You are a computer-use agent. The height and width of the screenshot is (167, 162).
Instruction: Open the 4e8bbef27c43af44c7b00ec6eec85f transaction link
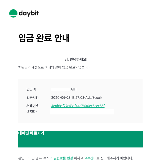pos(78,106)
